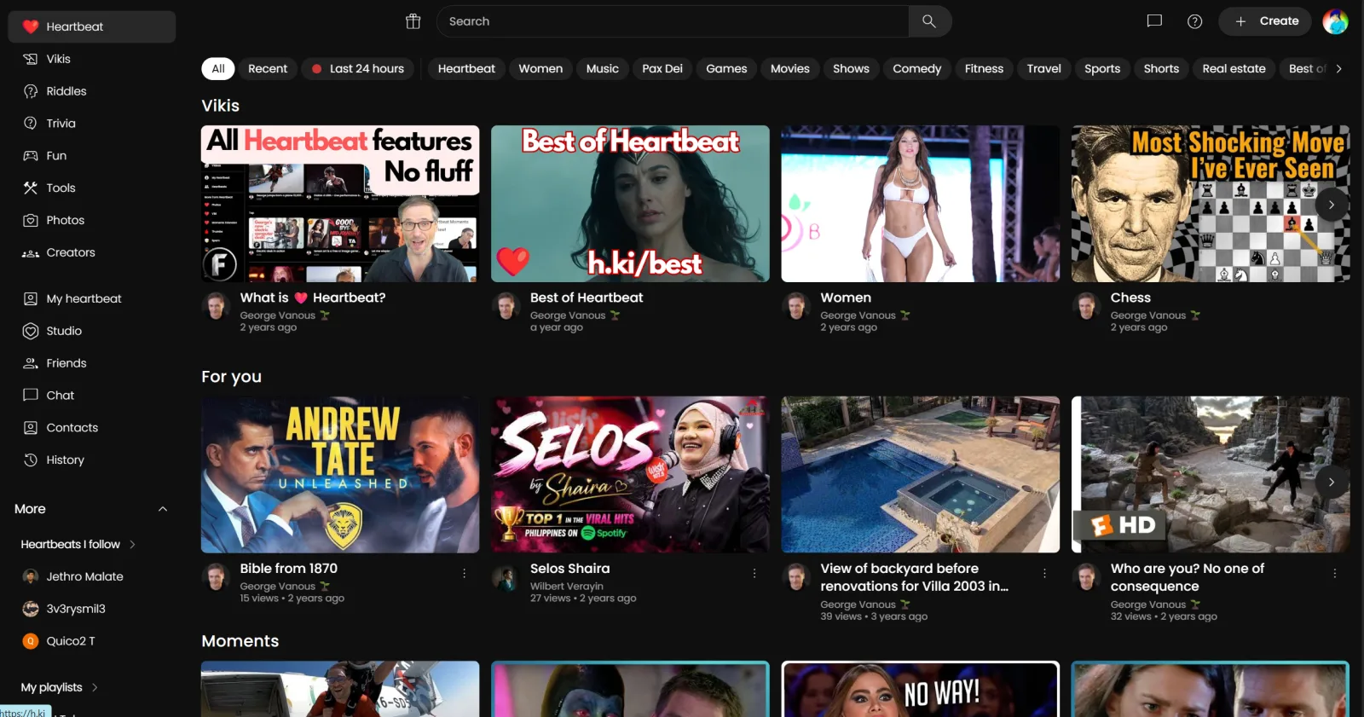
Task: Open the profile avatar menu
Action: tap(1335, 21)
